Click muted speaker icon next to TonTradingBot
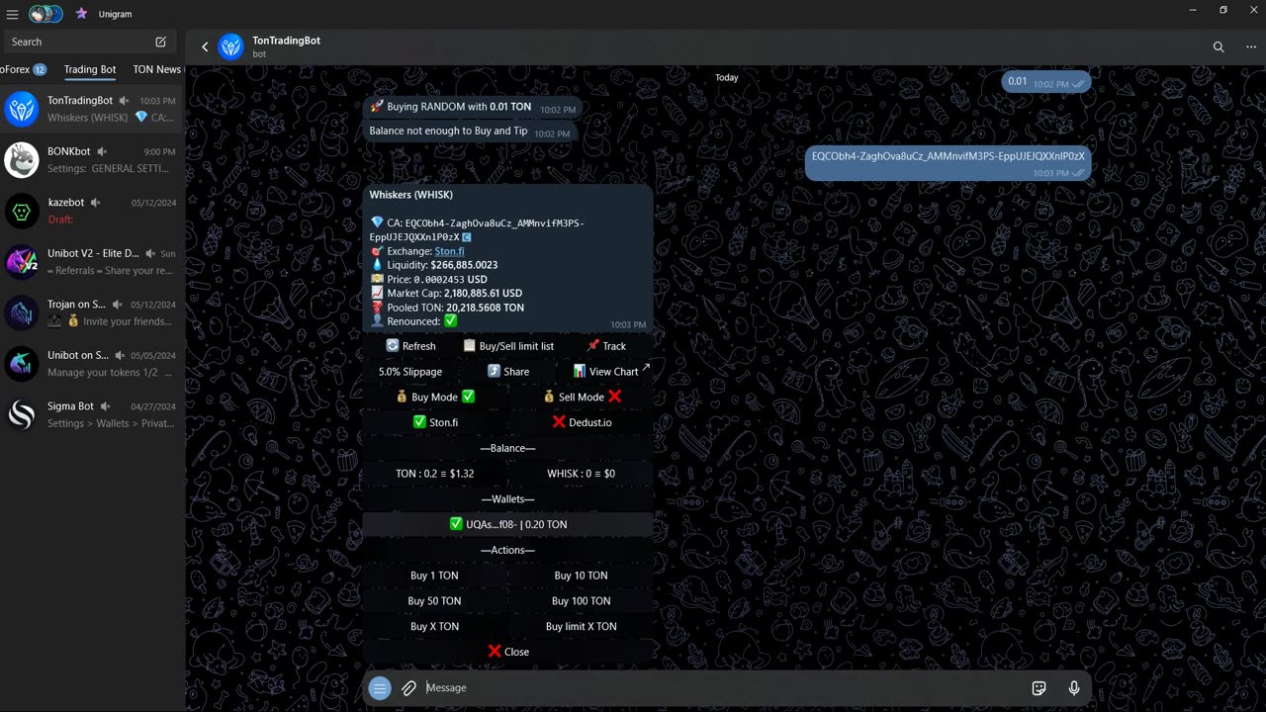The height and width of the screenshot is (712, 1266). 124,101
